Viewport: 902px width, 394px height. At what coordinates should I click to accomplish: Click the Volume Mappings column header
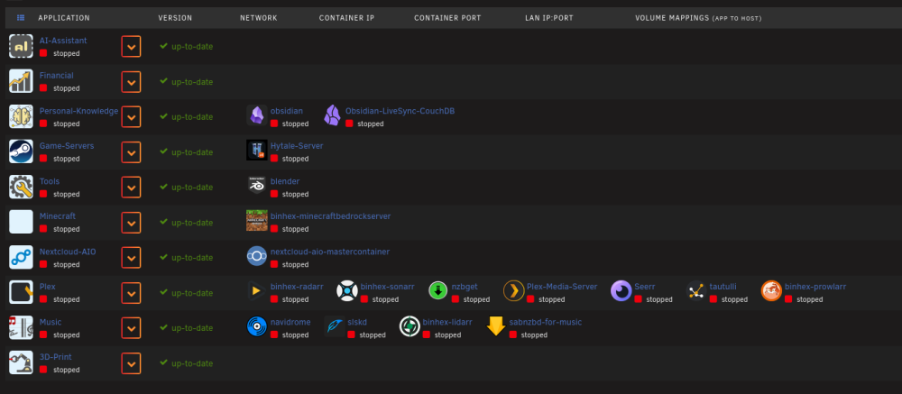[x=698, y=18]
